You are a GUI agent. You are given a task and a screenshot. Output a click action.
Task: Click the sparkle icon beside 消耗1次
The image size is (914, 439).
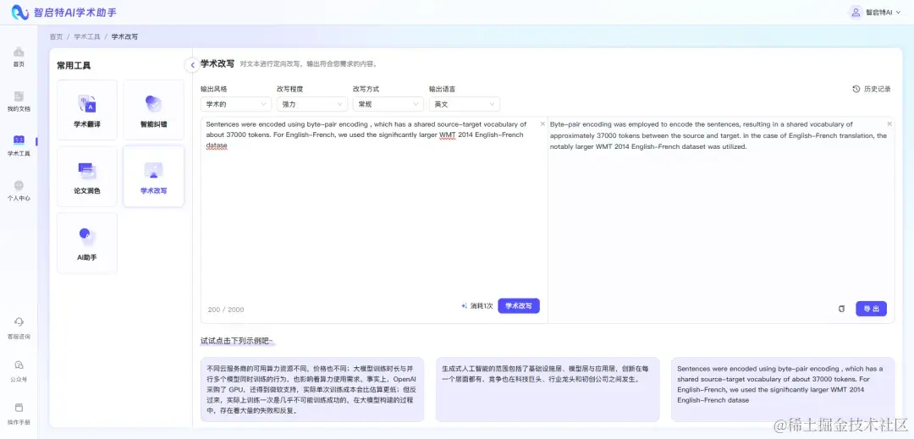coord(464,305)
